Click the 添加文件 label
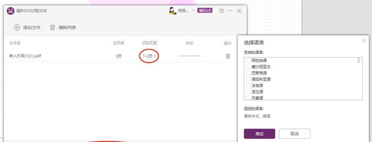The height and width of the screenshot is (142, 372). pos(32,28)
